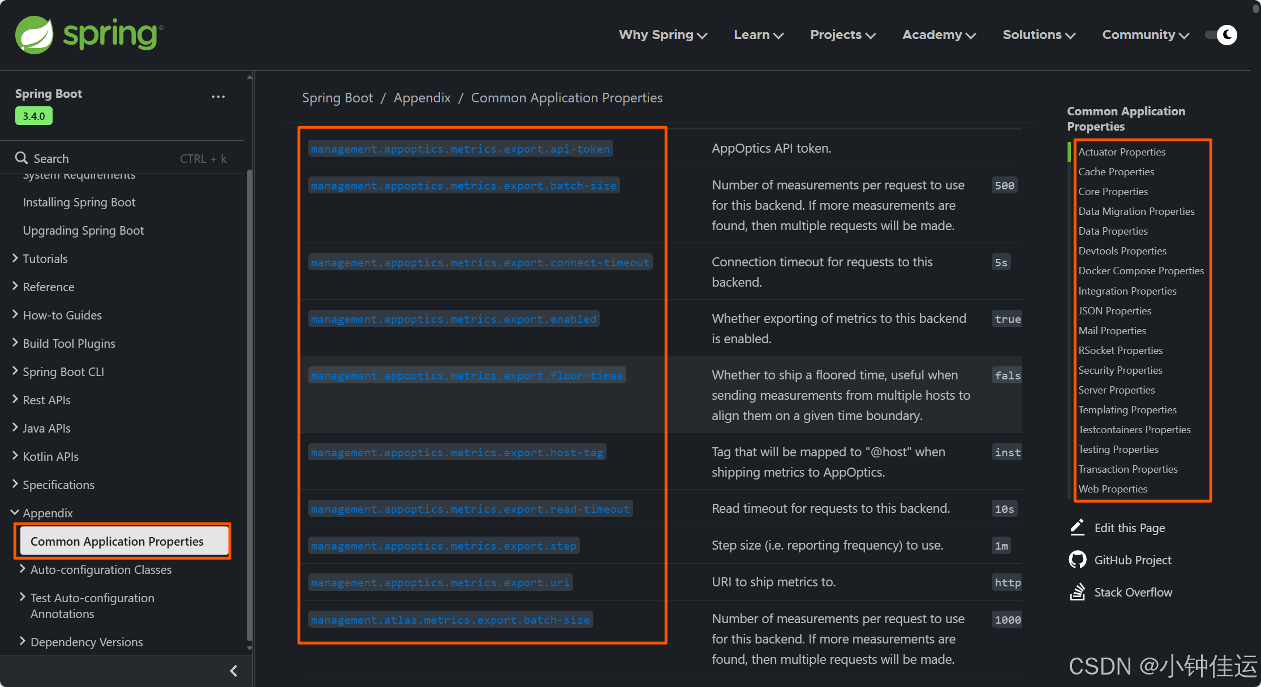The width and height of the screenshot is (1261, 687).
Task: Open appoptics read-timeout property link
Action: (x=470, y=509)
